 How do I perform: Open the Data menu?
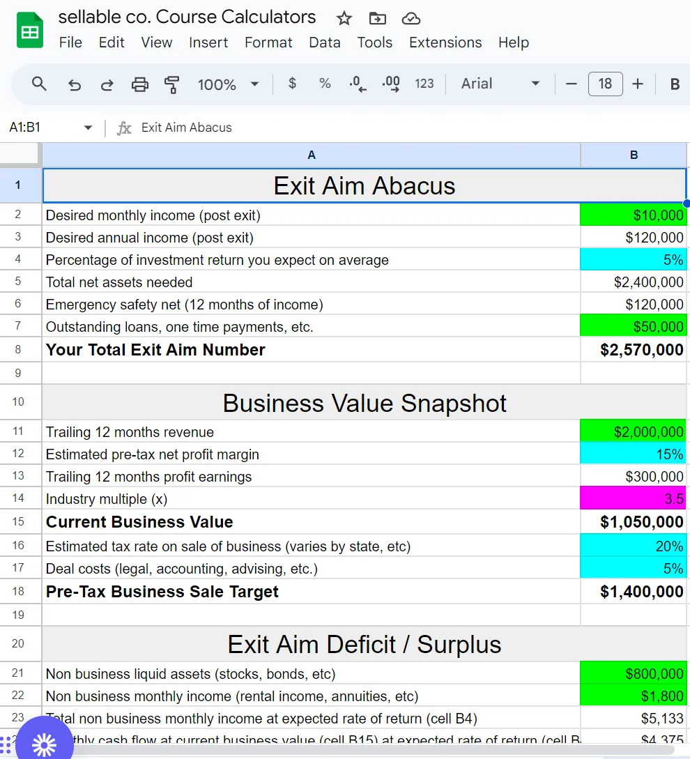pyautogui.click(x=324, y=43)
